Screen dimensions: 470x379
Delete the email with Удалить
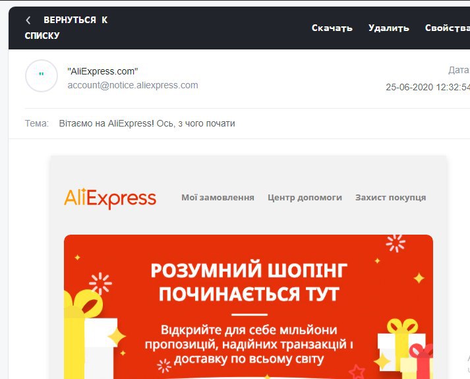click(x=388, y=28)
